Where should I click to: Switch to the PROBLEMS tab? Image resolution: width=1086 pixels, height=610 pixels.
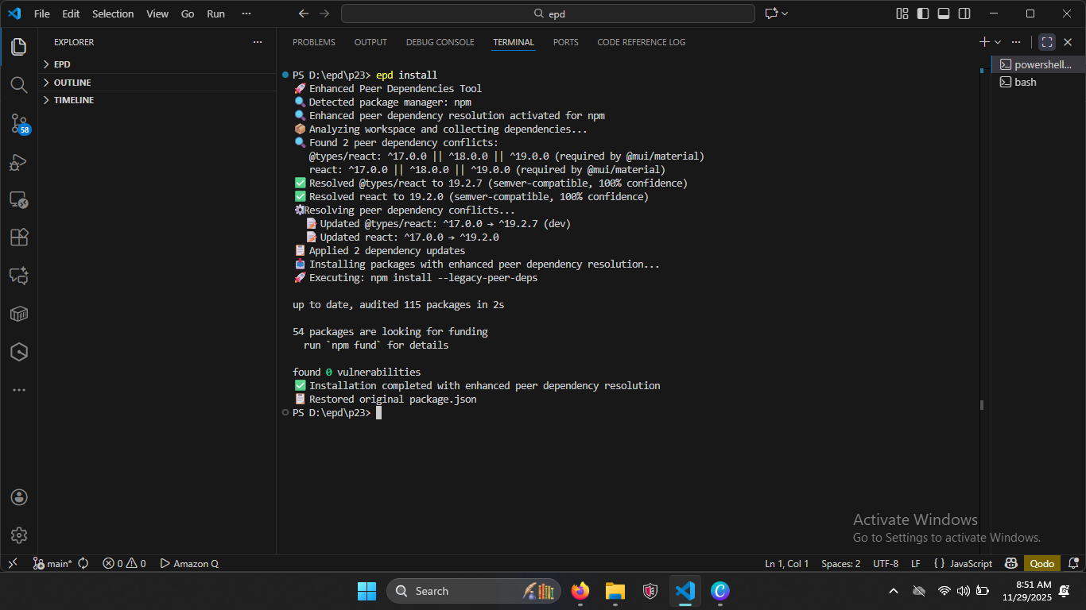click(313, 41)
